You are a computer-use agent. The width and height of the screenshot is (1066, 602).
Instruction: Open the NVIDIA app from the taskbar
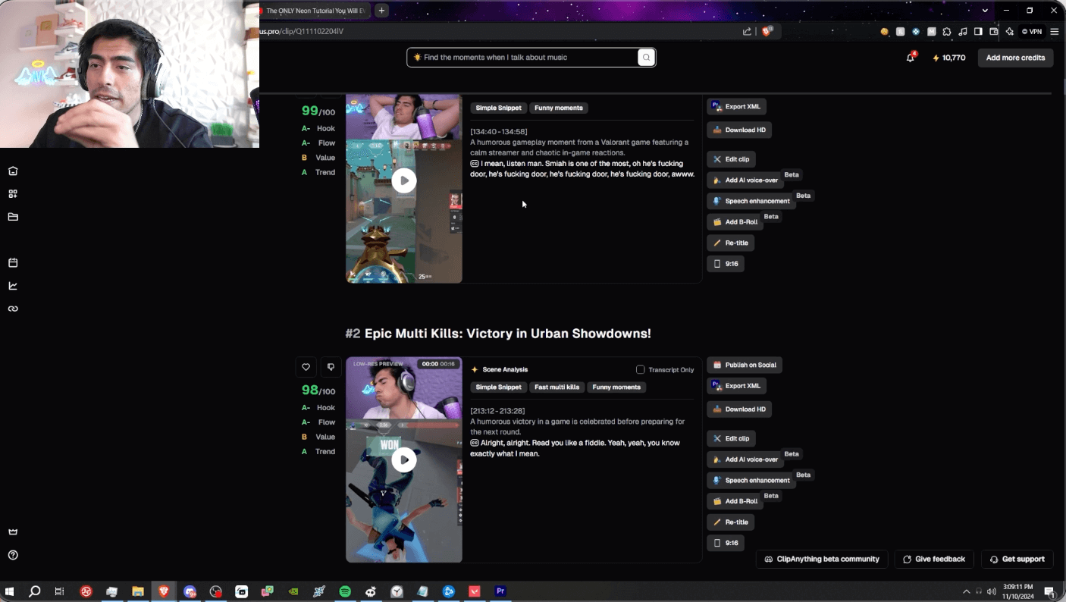(x=293, y=591)
